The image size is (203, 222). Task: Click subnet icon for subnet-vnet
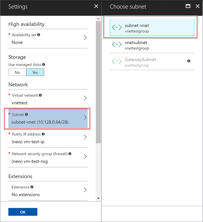click(117, 27)
